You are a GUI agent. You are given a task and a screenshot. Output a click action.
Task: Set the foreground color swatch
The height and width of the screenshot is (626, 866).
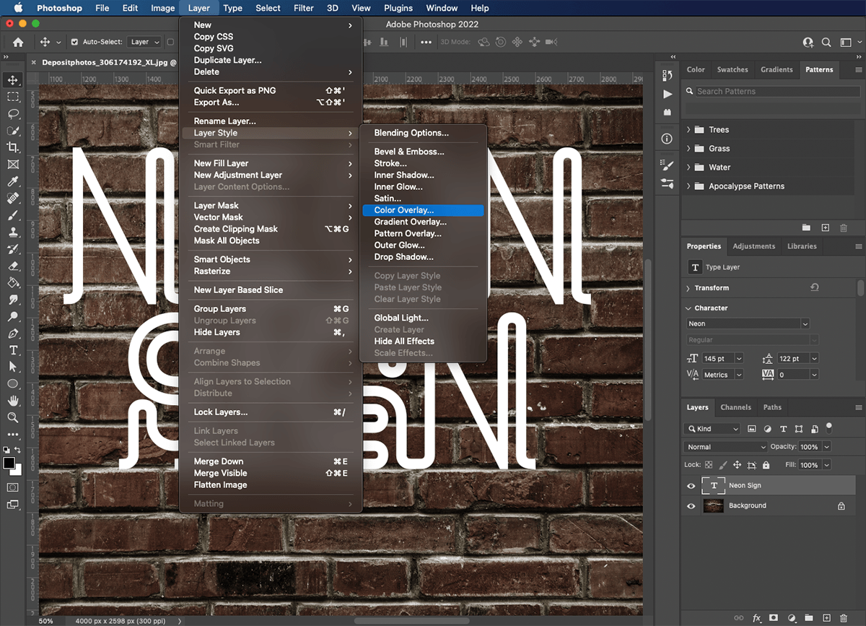[9, 462]
